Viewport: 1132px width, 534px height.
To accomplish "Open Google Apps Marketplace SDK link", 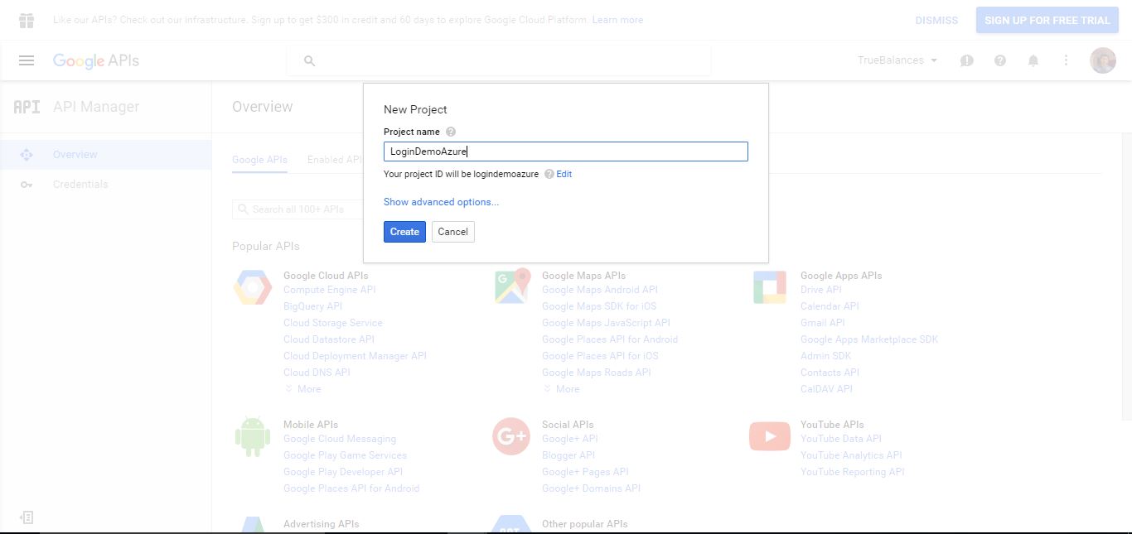I will click(x=869, y=339).
